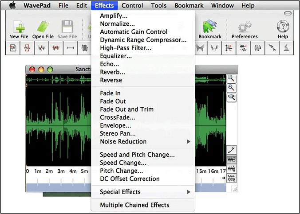Viewport: 300px width, 214px height.
Task: Open the Bookmark menu in the menu bar
Action: (189, 6)
